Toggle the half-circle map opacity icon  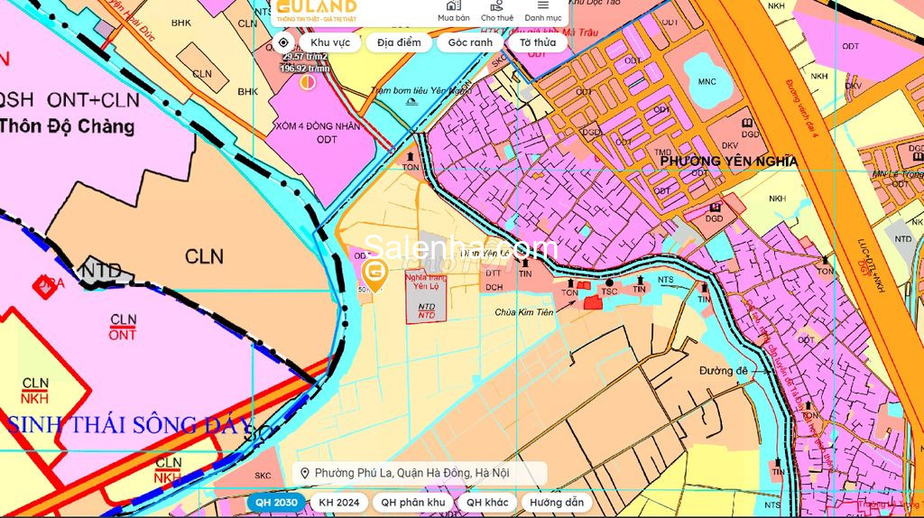[308, 83]
